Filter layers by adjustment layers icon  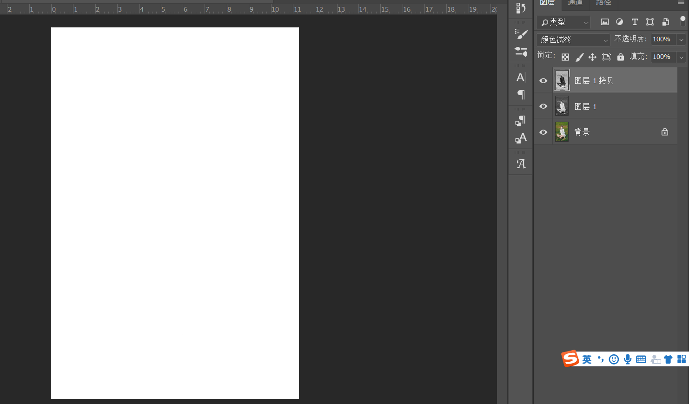click(x=619, y=22)
